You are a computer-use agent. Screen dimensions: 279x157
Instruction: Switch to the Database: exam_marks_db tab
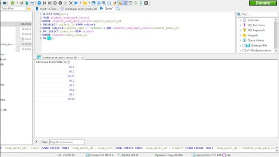79,9
